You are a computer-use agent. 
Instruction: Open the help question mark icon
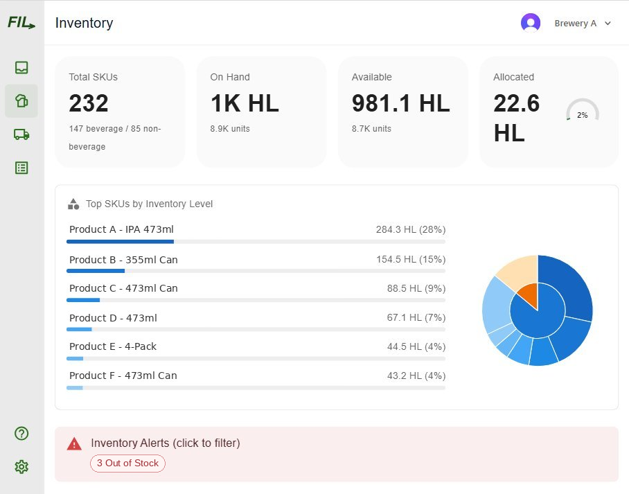(21, 434)
